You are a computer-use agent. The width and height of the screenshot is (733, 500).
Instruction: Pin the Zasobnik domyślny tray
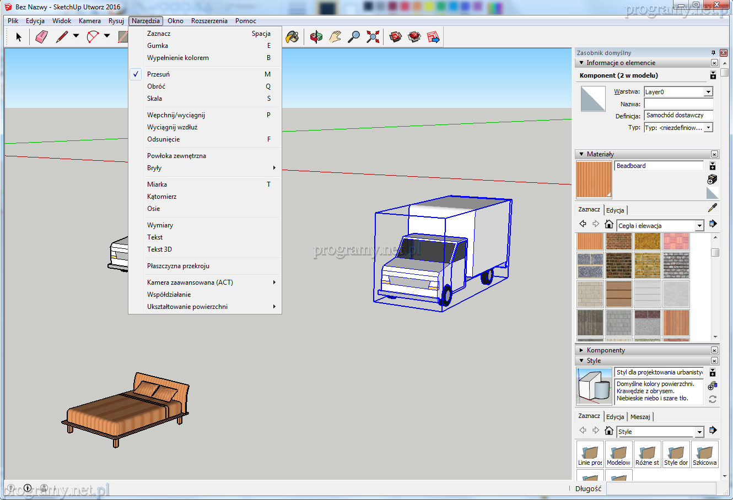pos(713,53)
